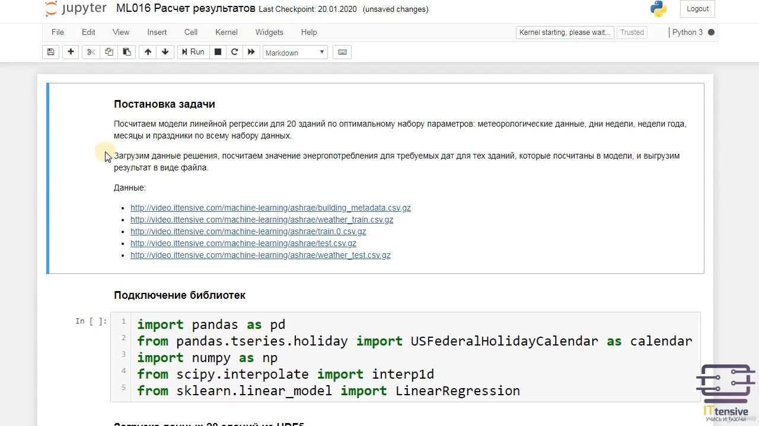
Task: Open the Widgets menu
Action: click(269, 33)
